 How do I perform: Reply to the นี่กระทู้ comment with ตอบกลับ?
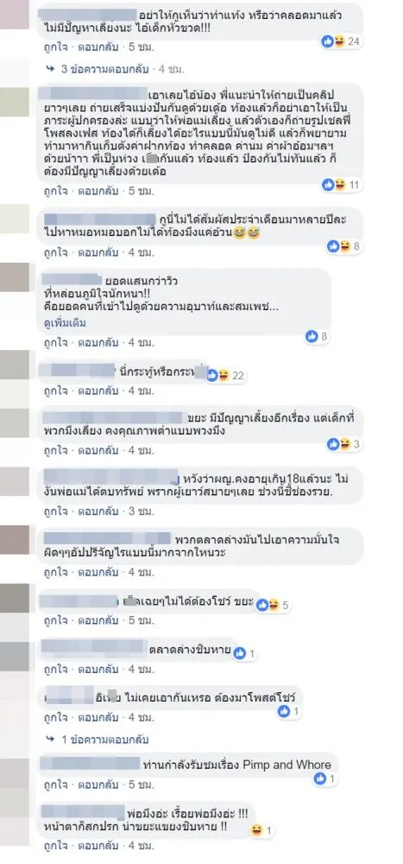click(x=98, y=391)
